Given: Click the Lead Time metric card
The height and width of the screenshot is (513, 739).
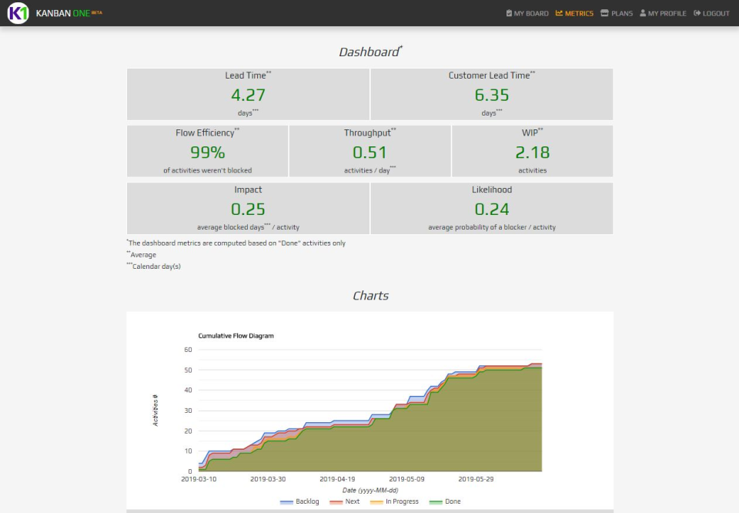Looking at the screenshot, I should (x=248, y=92).
